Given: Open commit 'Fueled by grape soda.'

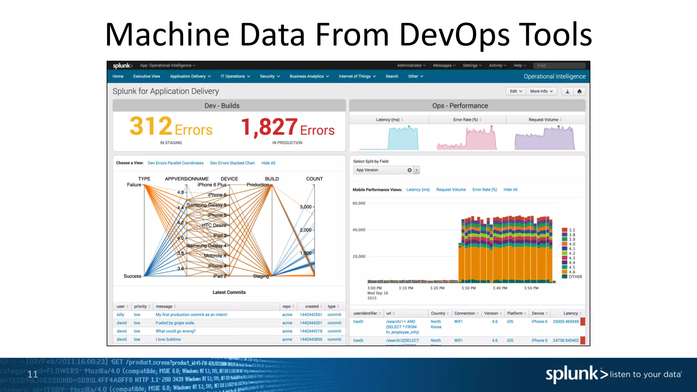Looking at the screenshot, I should [175, 323].
